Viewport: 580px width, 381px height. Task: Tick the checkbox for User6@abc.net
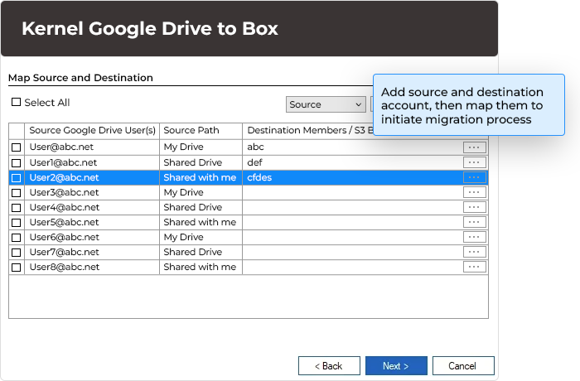pyautogui.click(x=17, y=238)
